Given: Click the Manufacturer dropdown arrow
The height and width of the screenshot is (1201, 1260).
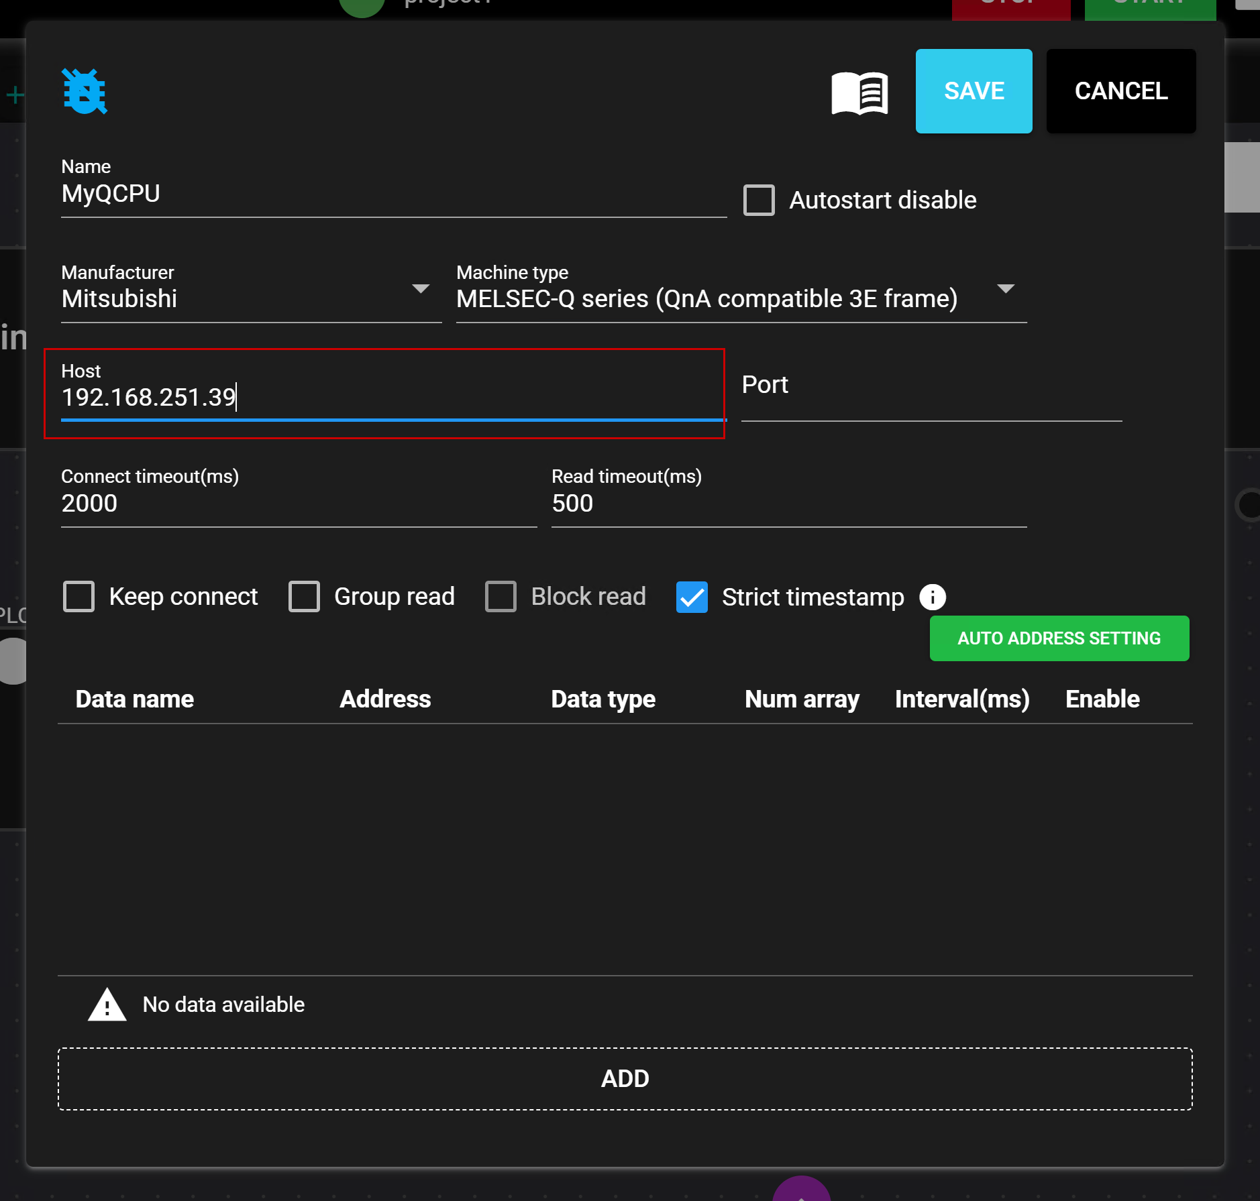Looking at the screenshot, I should coord(421,289).
